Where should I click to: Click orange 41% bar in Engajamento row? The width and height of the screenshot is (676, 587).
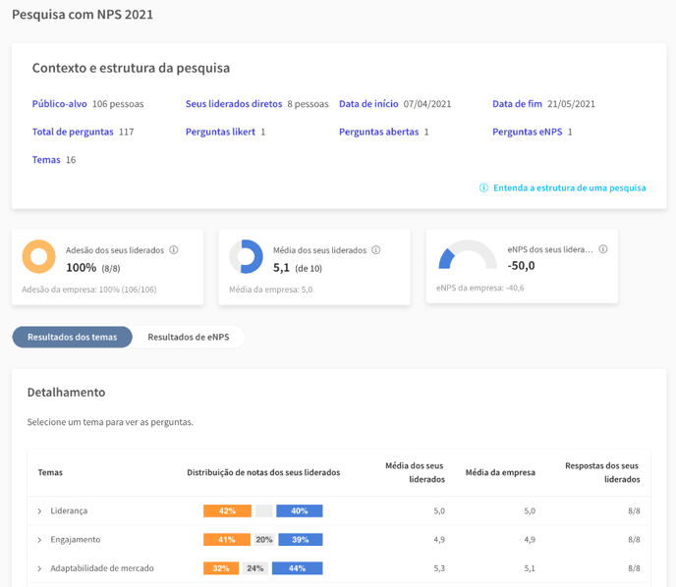pyautogui.click(x=227, y=540)
